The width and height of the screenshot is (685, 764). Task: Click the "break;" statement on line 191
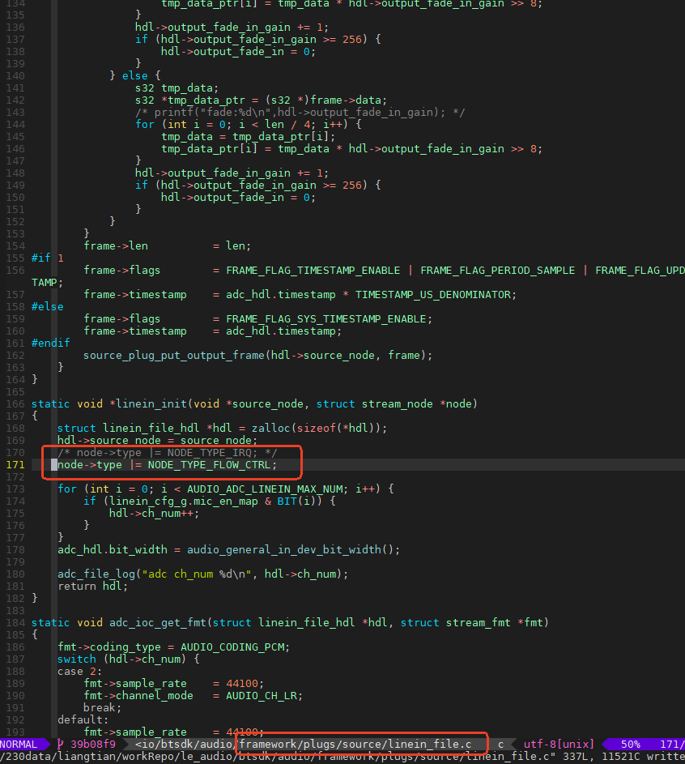102,707
